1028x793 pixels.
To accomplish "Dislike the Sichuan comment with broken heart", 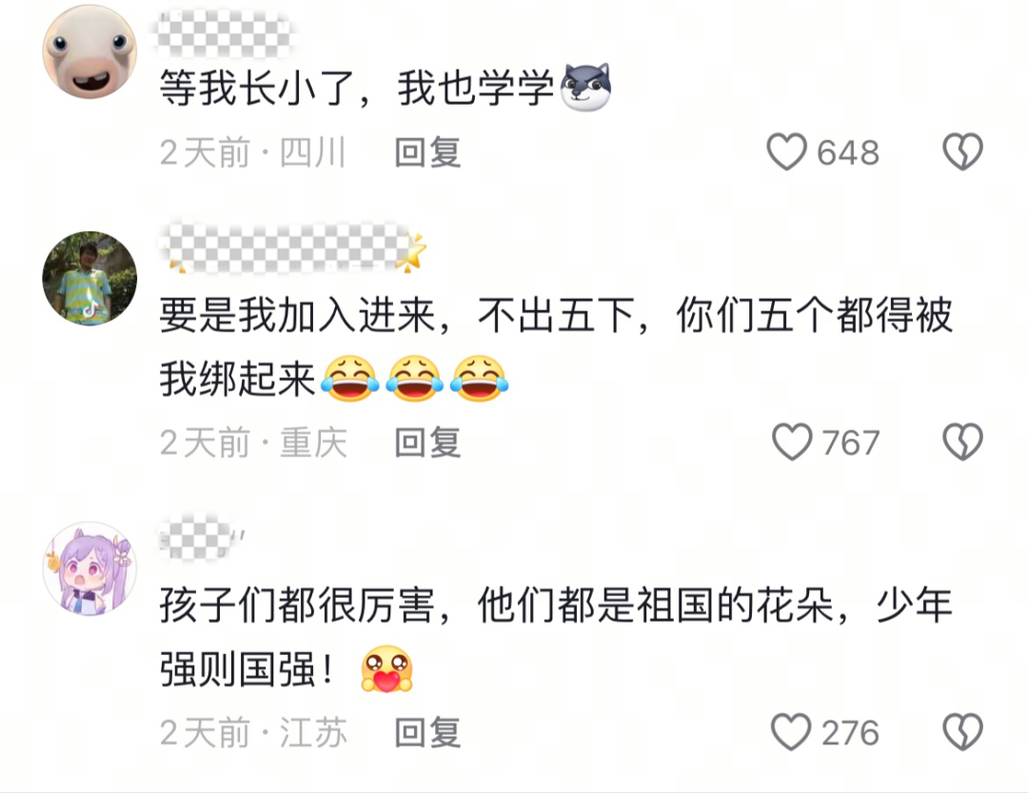I will 962,152.
